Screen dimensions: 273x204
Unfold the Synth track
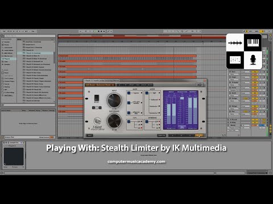[230, 93]
